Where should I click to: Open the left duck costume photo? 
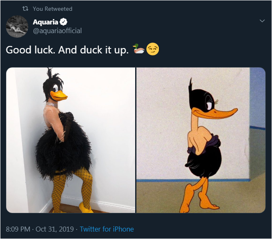[x=71, y=140]
